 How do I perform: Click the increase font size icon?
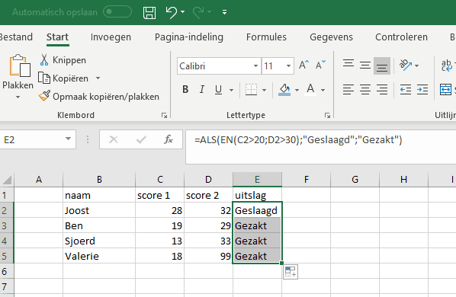(304, 65)
